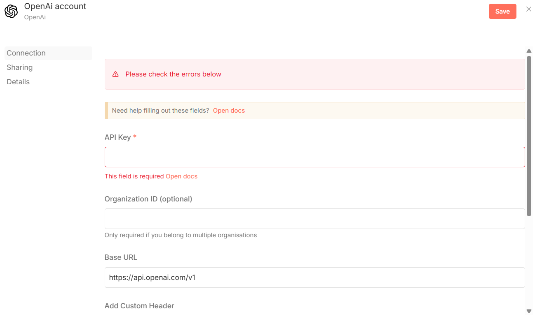The image size is (542, 326).
Task: Click into the Organization ID field
Action: pos(314,219)
